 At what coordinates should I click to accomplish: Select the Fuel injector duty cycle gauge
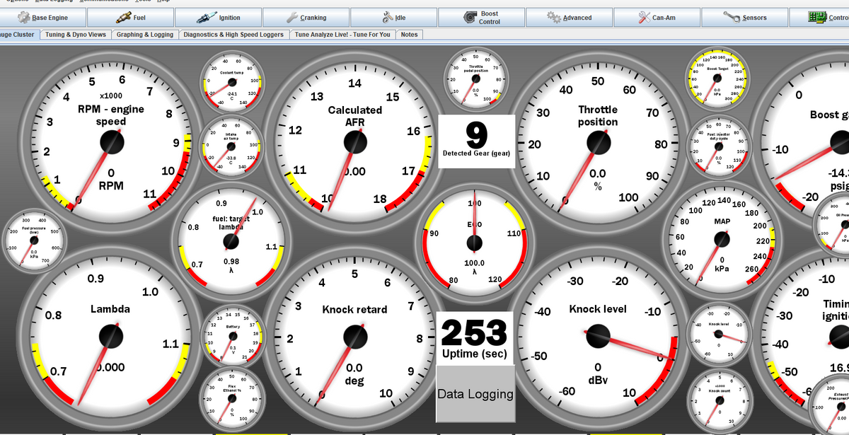tap(719, 146)
